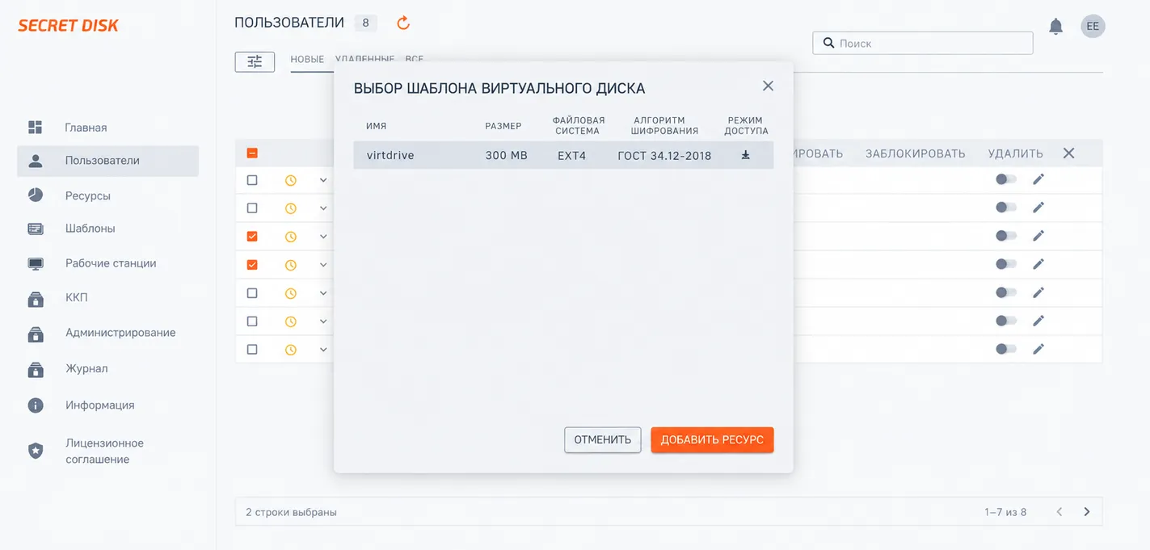Enable the toggle switch in the top row
This screenshot has width=1150, height=550.
pos(1006,179)
